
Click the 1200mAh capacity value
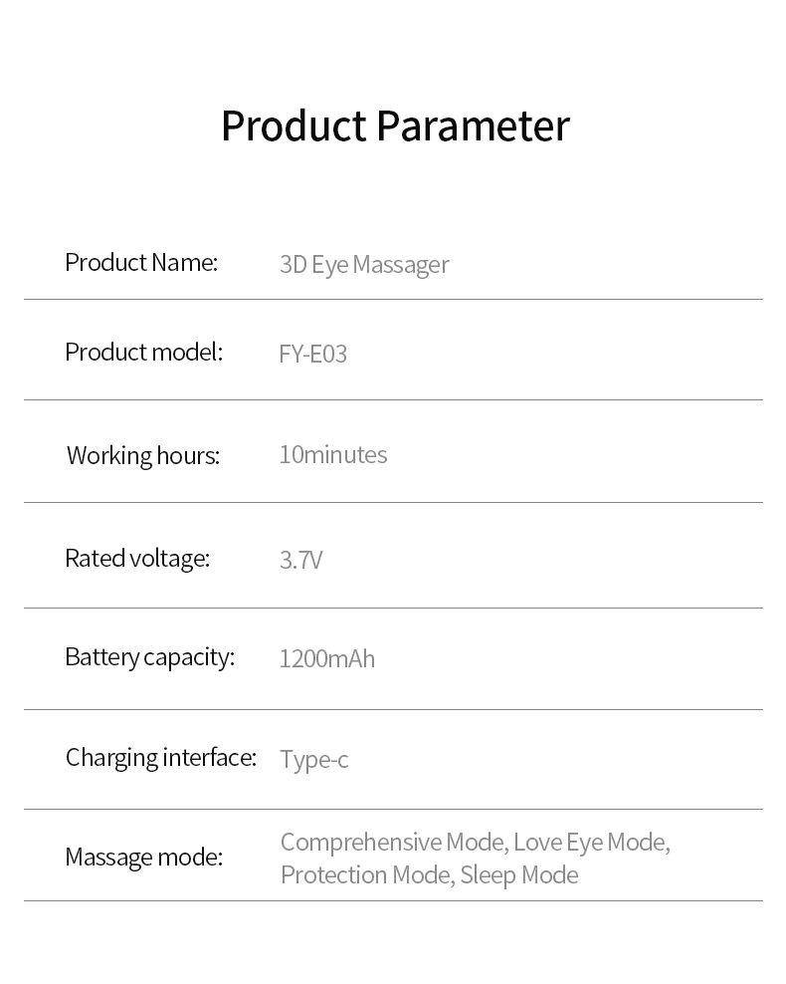[x=326, y=659]
